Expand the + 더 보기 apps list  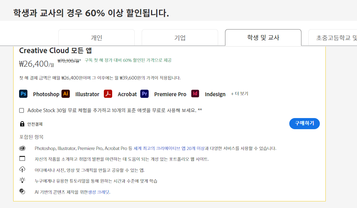[240, 94]
